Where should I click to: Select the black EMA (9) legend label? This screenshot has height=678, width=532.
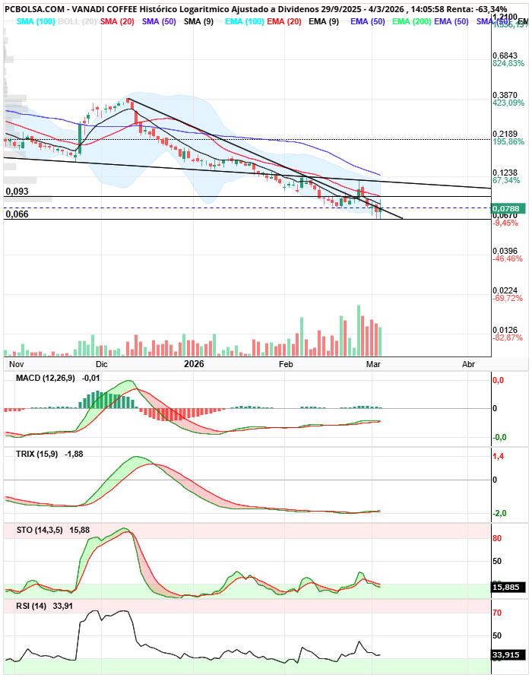[x=324, y=21]
